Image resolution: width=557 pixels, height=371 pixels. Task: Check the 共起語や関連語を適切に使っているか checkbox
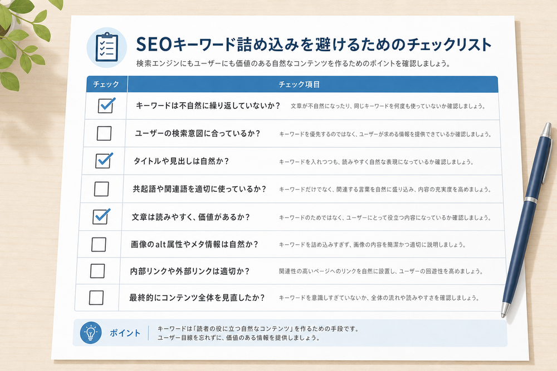101,189
